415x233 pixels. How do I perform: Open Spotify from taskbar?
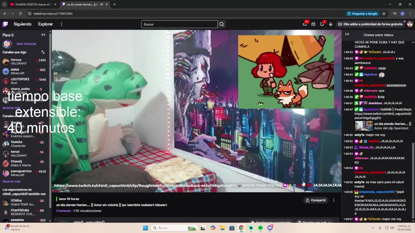coord(260,228)
